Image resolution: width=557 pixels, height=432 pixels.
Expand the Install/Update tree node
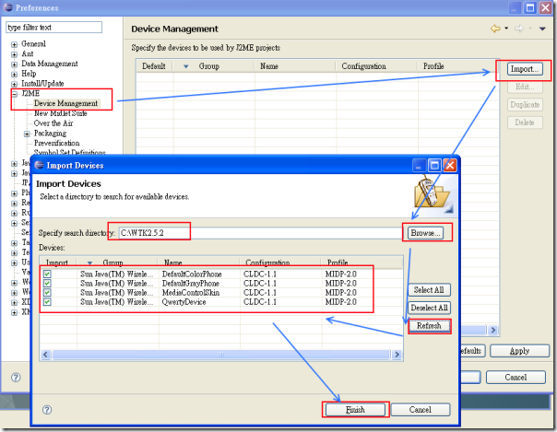point(14,84)
